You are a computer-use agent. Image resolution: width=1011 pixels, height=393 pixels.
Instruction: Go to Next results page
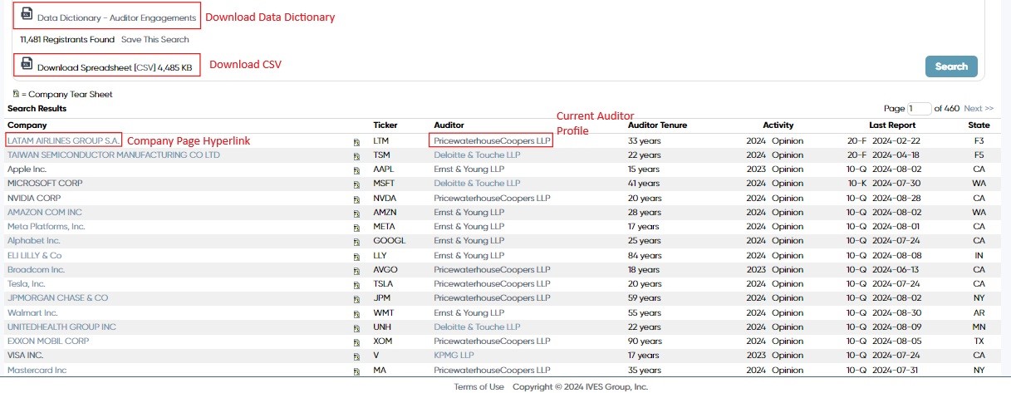[x=979, y=109]
